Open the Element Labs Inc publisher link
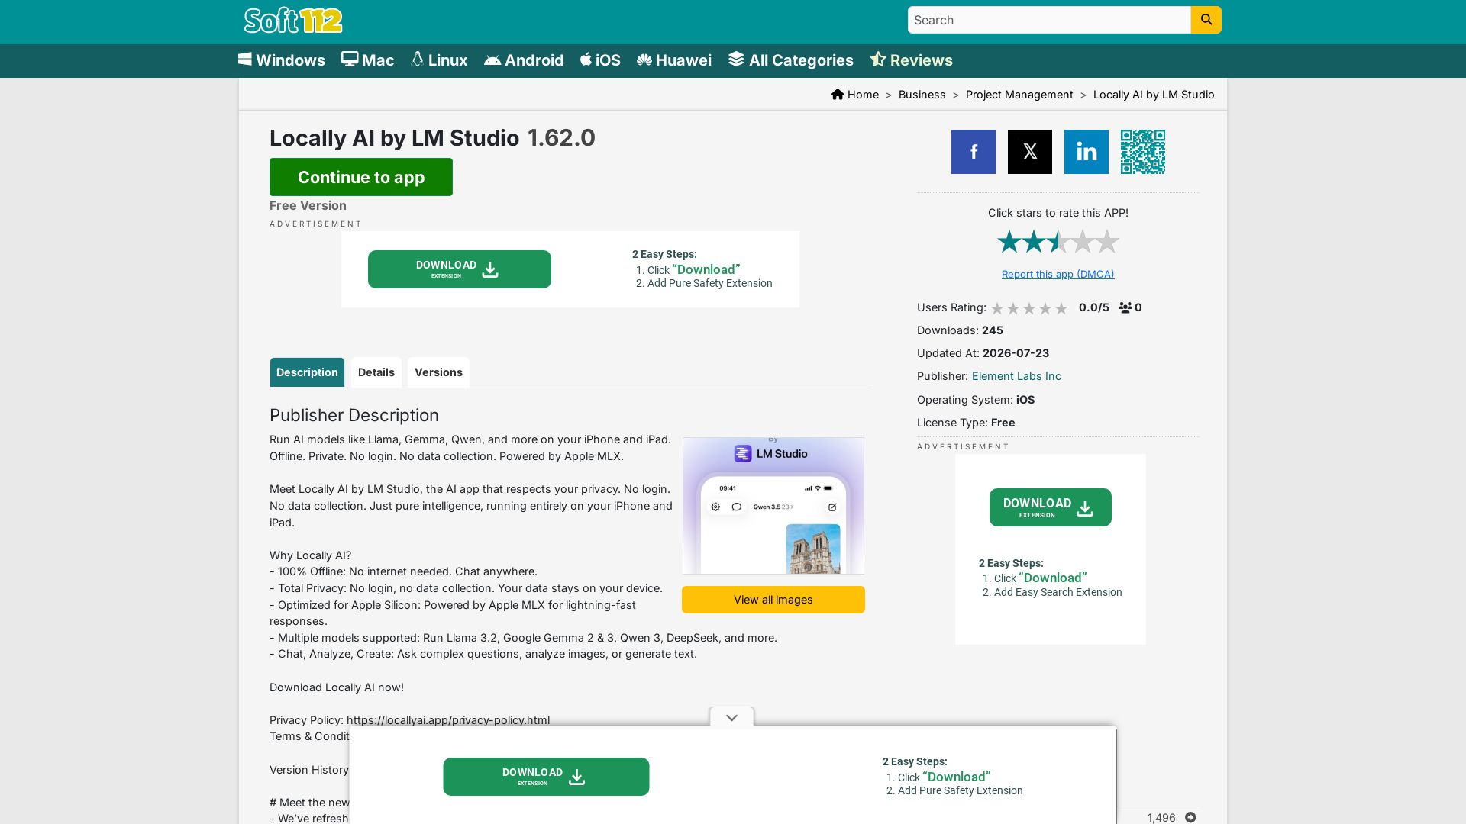The image size is (1466, 824). [1016, 376]
